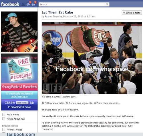The height and width of the screenshot is (136, 143).
Task: Select the Paz's Notes checkbox icon
Action: click(x=4, y=114)
